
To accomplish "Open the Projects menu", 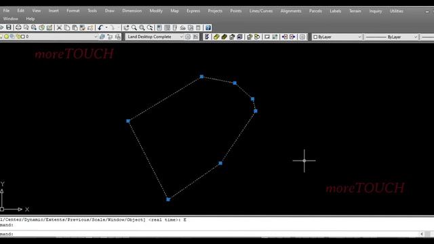I will [x=215, y=11].
